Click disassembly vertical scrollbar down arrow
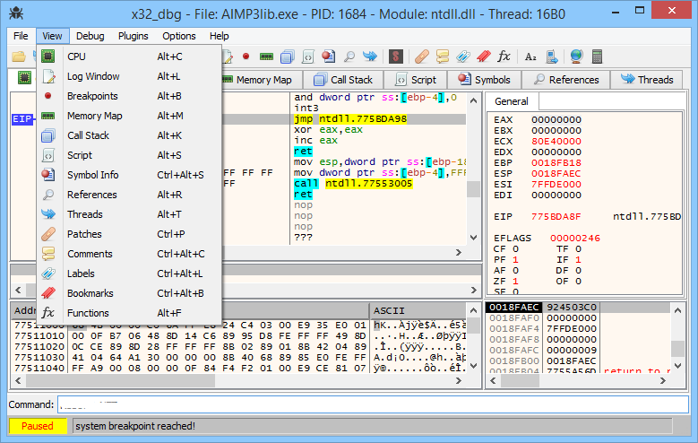 tap(474, 238)
